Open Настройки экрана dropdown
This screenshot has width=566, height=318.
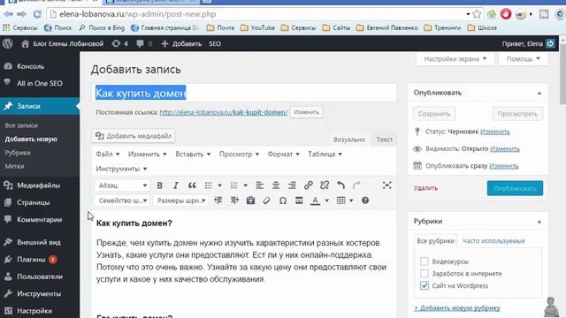tap(455, 59)
